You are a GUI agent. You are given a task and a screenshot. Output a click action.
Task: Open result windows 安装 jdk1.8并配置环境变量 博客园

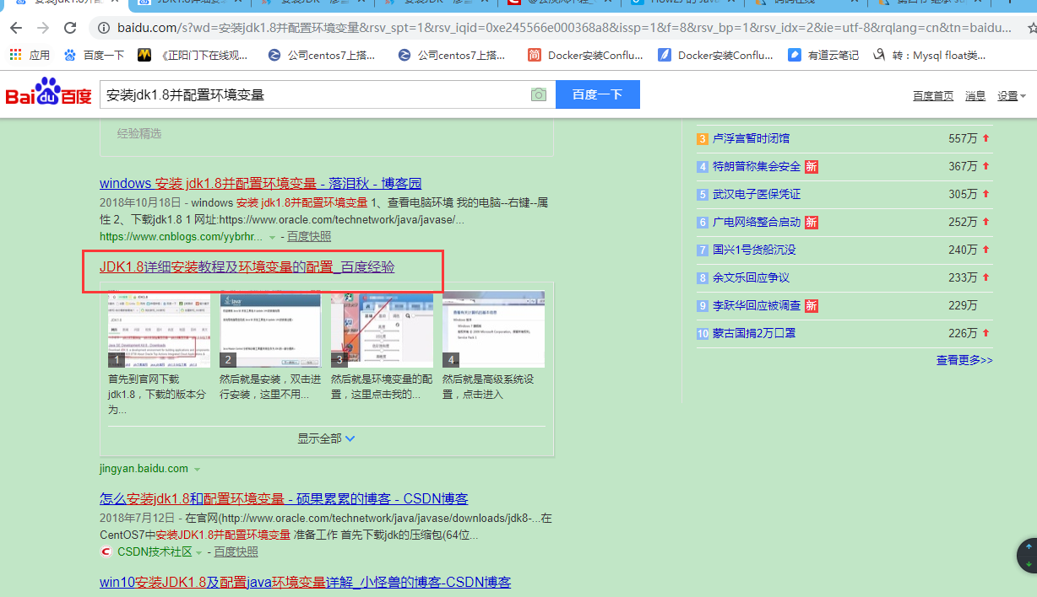point(260,183)
